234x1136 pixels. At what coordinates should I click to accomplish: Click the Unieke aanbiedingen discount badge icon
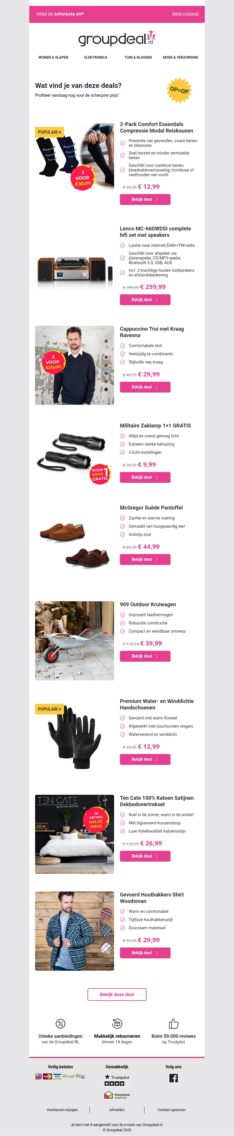(61, 1023)
